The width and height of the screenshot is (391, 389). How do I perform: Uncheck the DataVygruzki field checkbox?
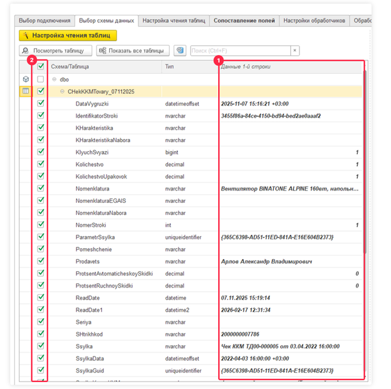41,103
